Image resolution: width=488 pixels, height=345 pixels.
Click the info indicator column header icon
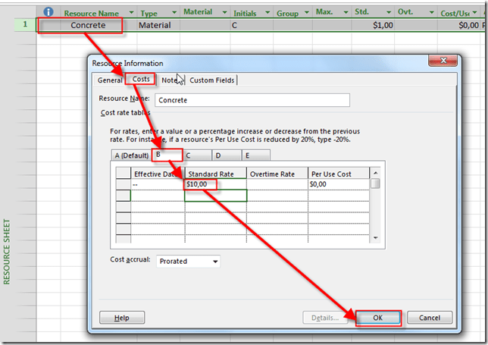click(x=49, y=12)
